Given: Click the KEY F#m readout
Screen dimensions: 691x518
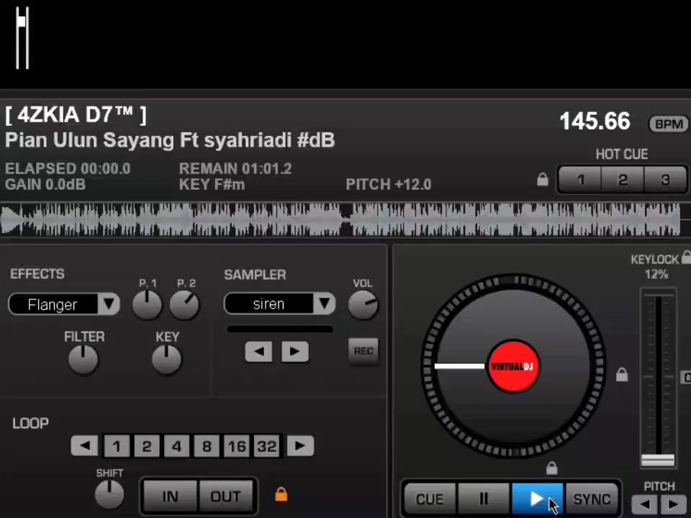Looking at the screenshot, I should [212, 184].
